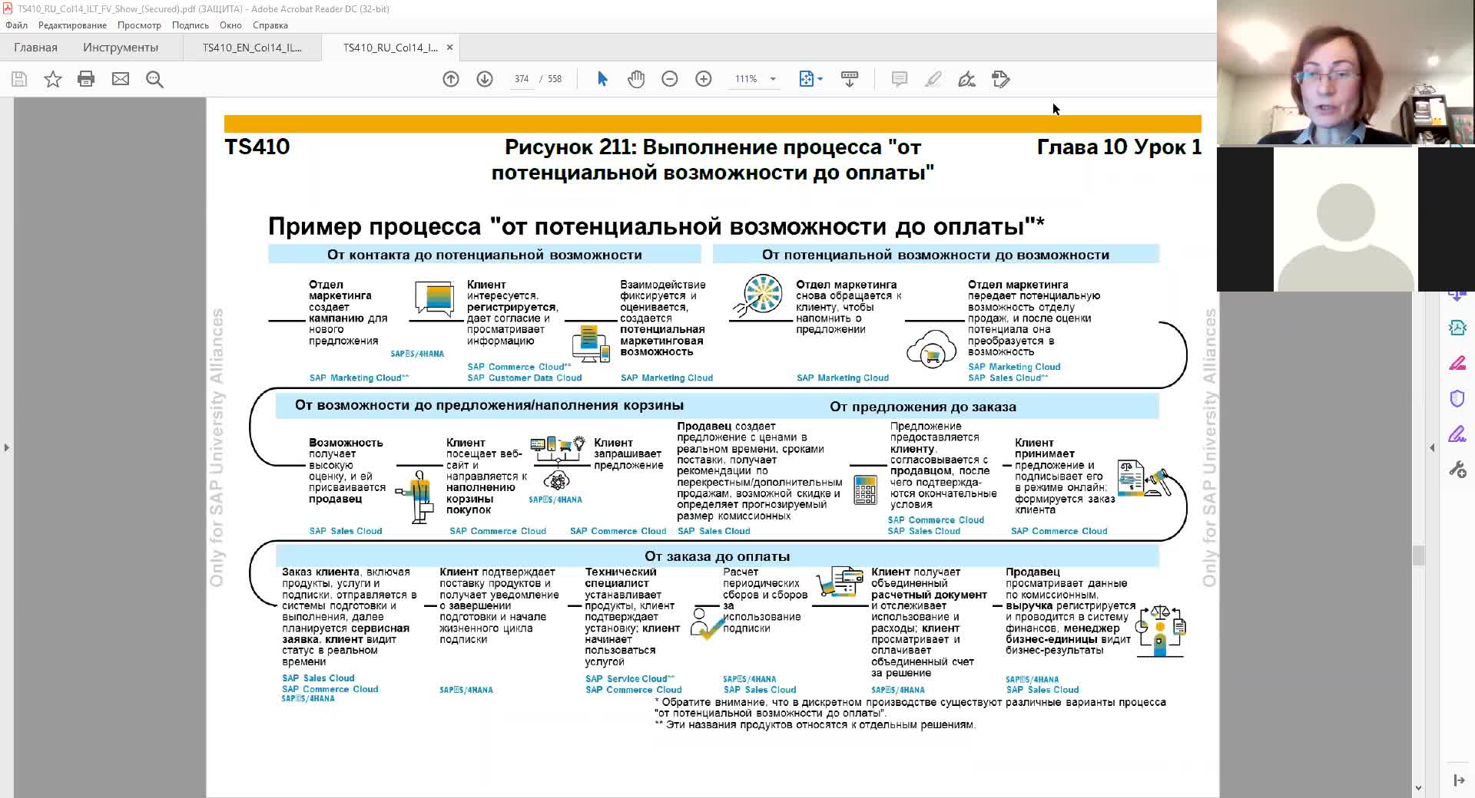Bookmark document with star icon
This screenshot has width=1475, height=798.
point(52,79)
